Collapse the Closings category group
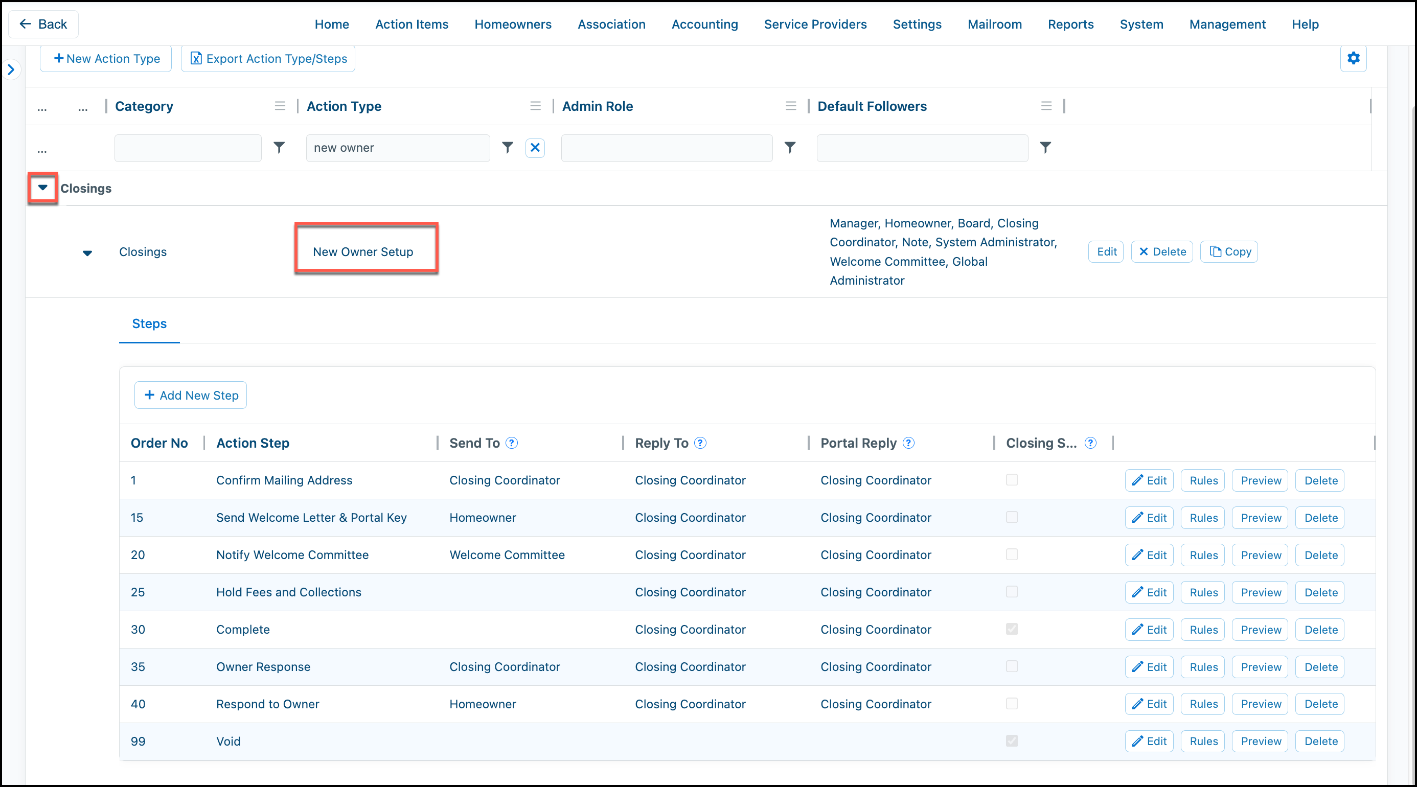Viewport: 1417px width, 787px height. coord(42,188)
